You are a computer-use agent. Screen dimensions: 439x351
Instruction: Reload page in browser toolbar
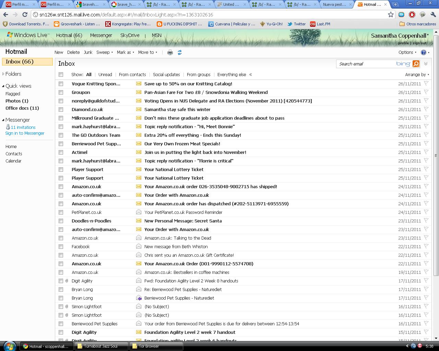(25, 14)
